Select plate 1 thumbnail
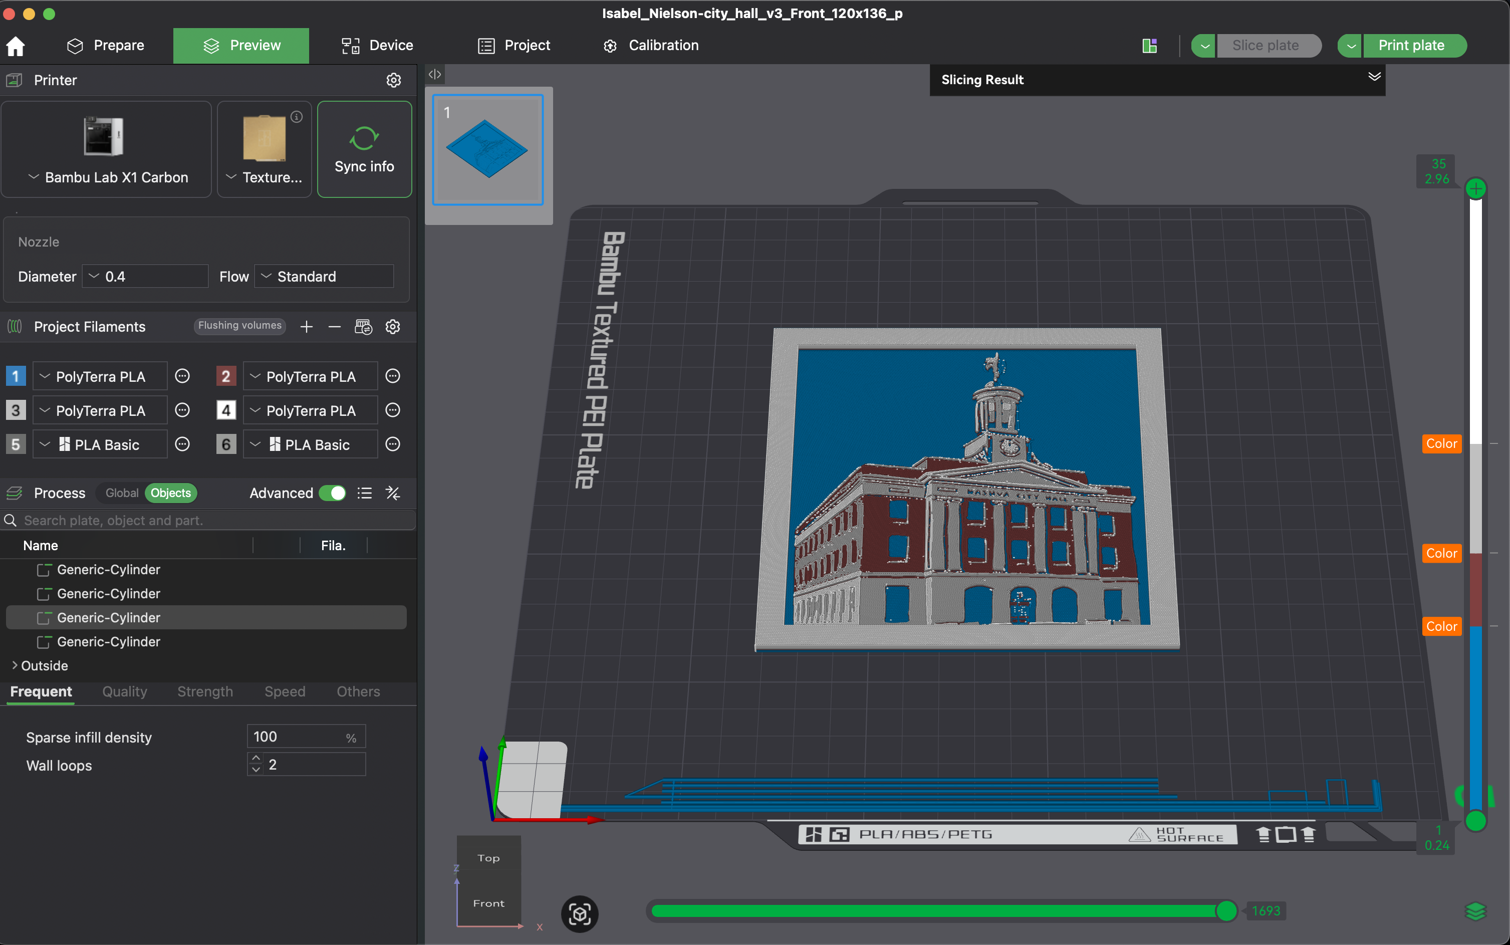Screen dimensions: 1510x945 pos(488,150)
